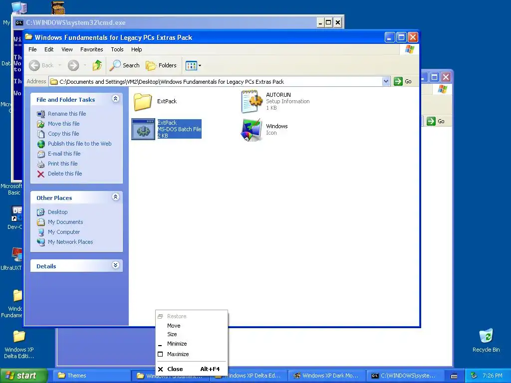Click Go button in the background window

[x=435, y=121]
